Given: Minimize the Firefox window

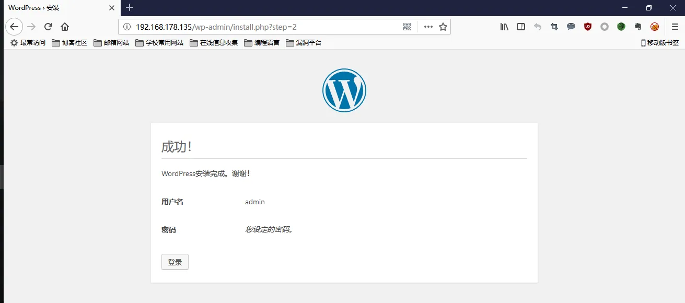Looking at the screenshot, I should tap(625, 8).
